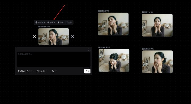
Task: Add a node with the left plus button
Action: [x=34, y=36]
